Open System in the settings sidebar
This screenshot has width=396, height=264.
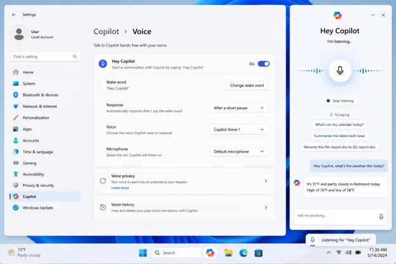click(45, 83)
